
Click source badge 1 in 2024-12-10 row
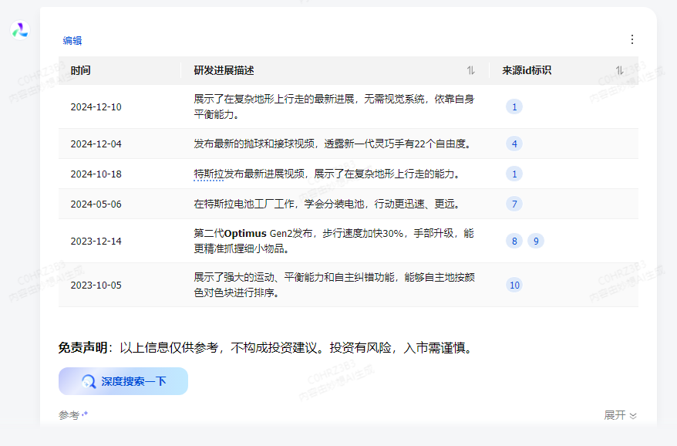(514, 106)
